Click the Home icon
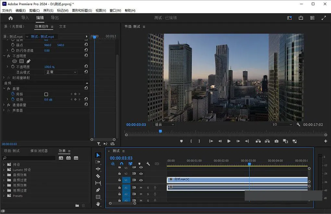Image resolution: width=331 pixels, height=214 pixels. pos(10,18)
